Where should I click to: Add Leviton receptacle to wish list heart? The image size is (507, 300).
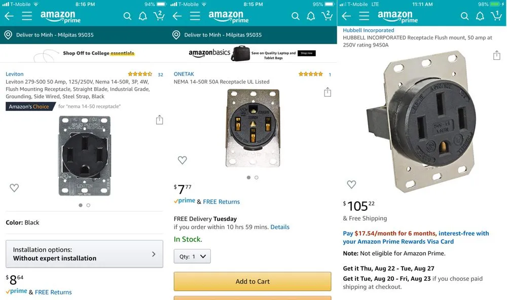point(14,188)
